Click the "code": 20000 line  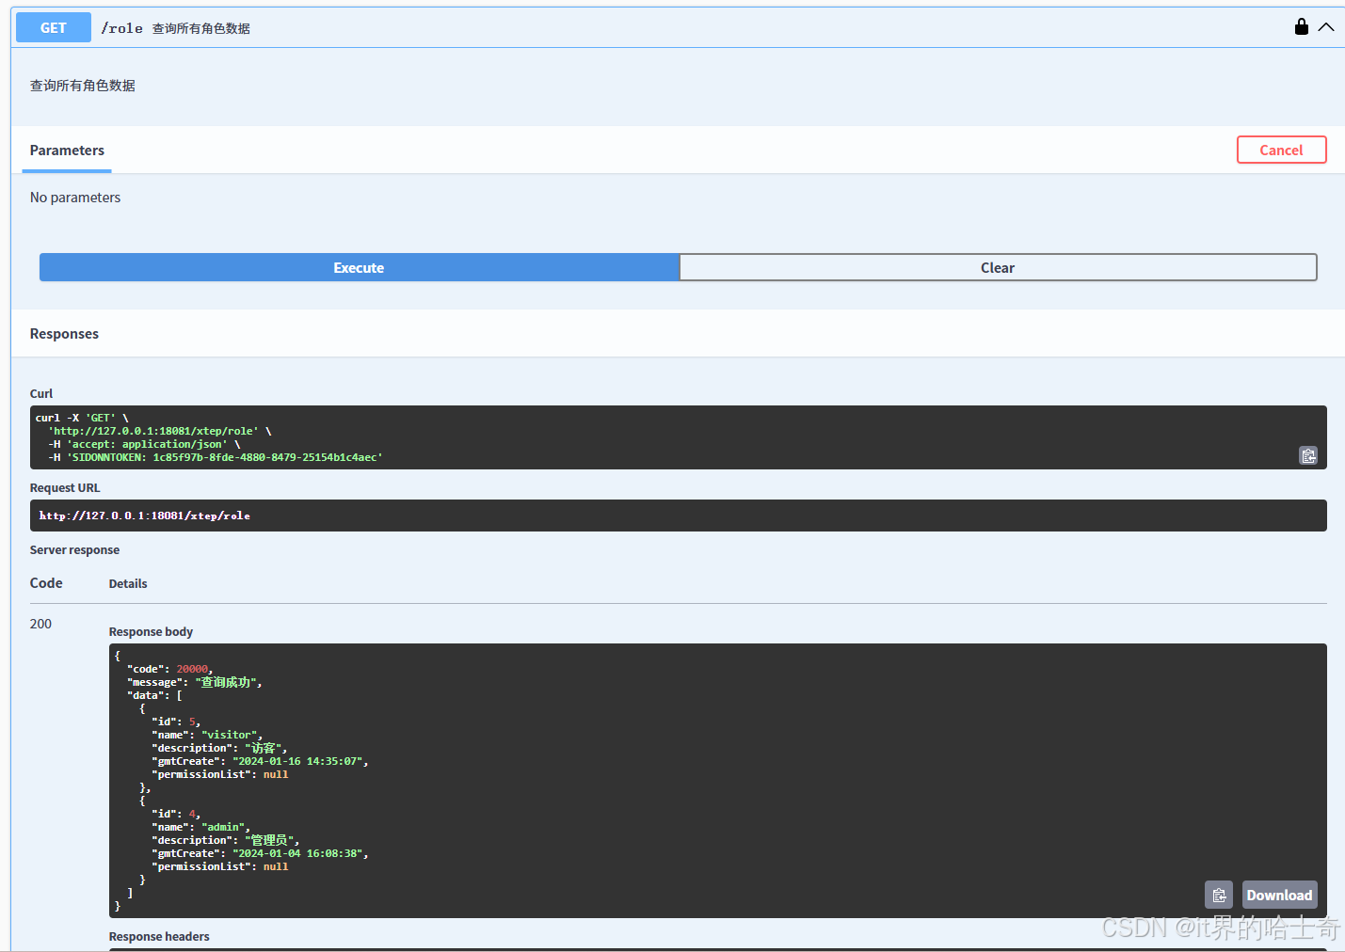pos(170,669)
